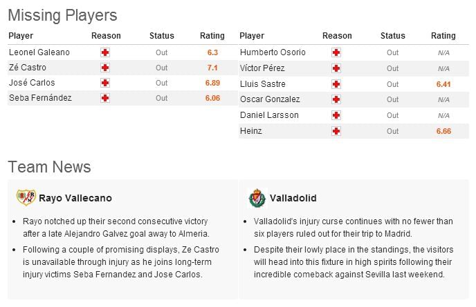Click the Valladolid team heading
476x307 pixels.
point(293,198)
